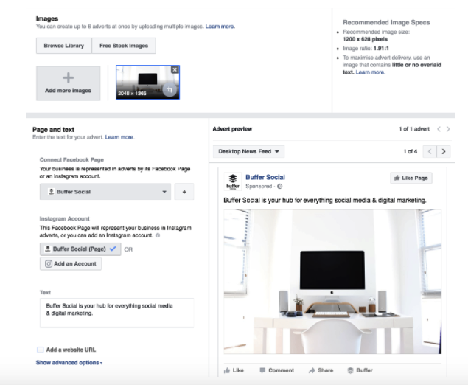Image resolution: width=468 pixels, height=385 pixels.
Task: Go to previous preview placement (1 of 4)
Action: (x=430, y=151)
